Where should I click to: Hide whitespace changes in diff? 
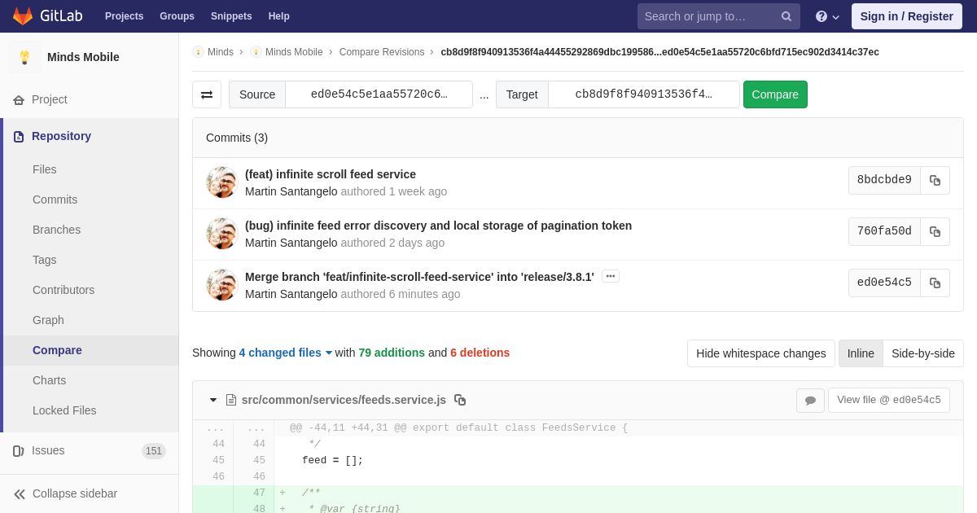(761, 353)
